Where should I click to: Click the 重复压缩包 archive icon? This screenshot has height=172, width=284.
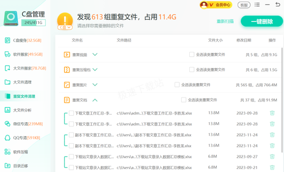[x=67, y=70]
